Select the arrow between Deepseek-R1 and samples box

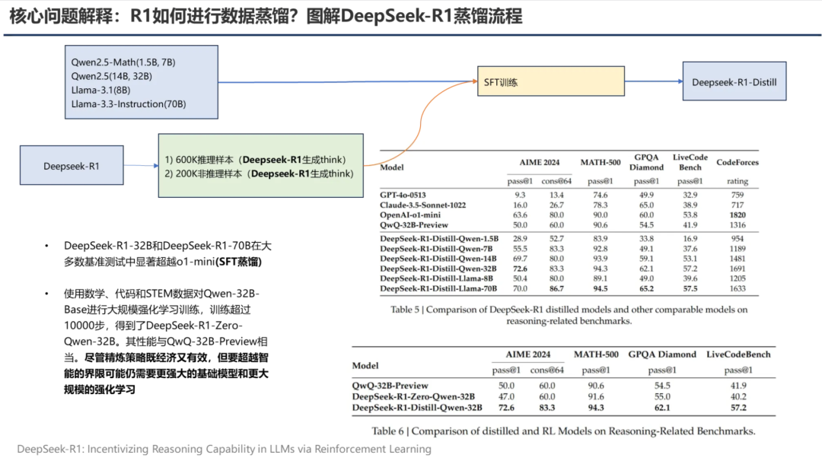(141, 165)
